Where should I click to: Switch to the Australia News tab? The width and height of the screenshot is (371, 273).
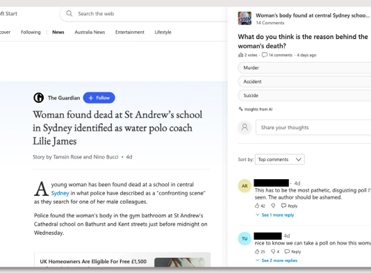coord(90,32)
